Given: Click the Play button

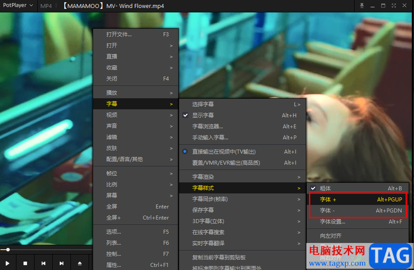Looking at the screenshot, I should tap(8, 263).
